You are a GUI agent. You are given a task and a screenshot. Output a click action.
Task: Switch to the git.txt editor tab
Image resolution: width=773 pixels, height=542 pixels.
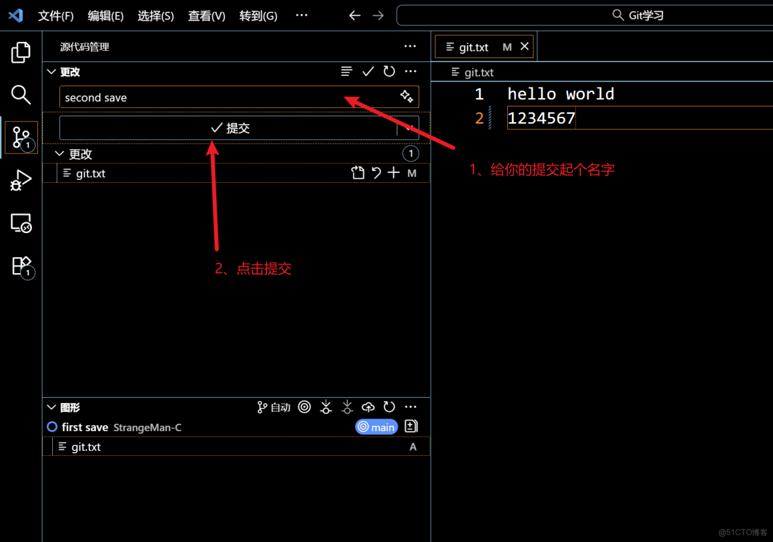pos(475,46)
